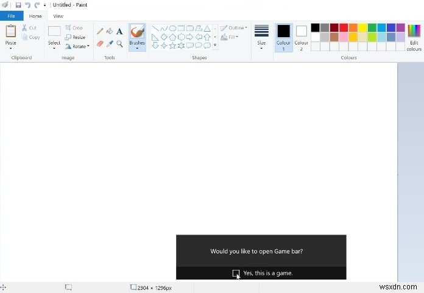The image size is (424, 293).
Task: Pick the red colour swatch
Action: click(x=344, y=27)
